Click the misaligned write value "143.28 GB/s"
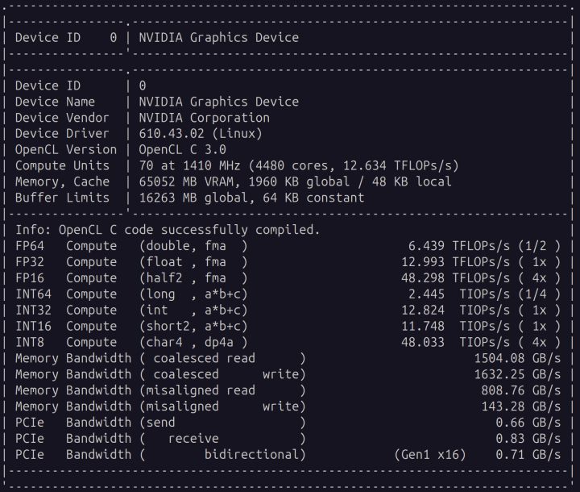Image resolution: width=580 pixels, height=492 pixels. 521,407
